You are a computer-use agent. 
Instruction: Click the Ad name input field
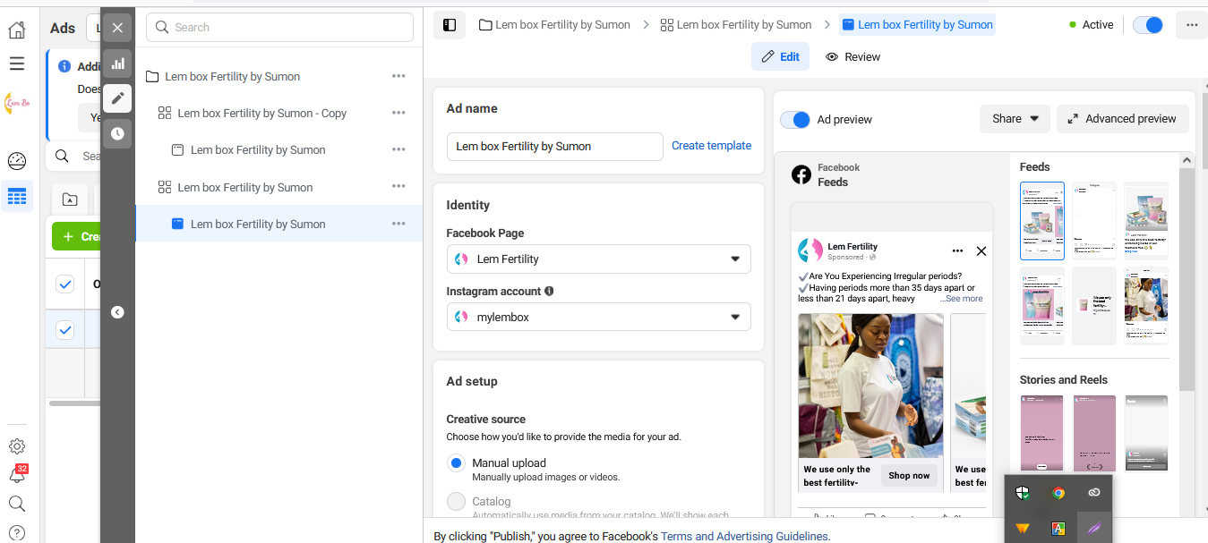pyautogui.click(x=554, y=146)
